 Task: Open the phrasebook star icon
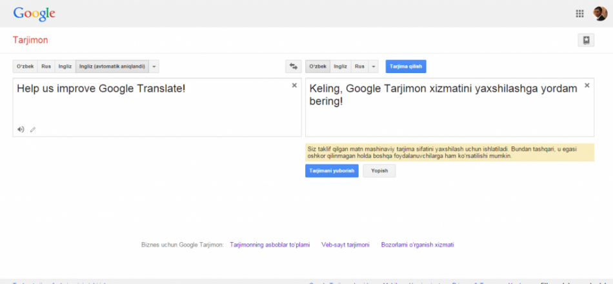click(x=586, y=40)
